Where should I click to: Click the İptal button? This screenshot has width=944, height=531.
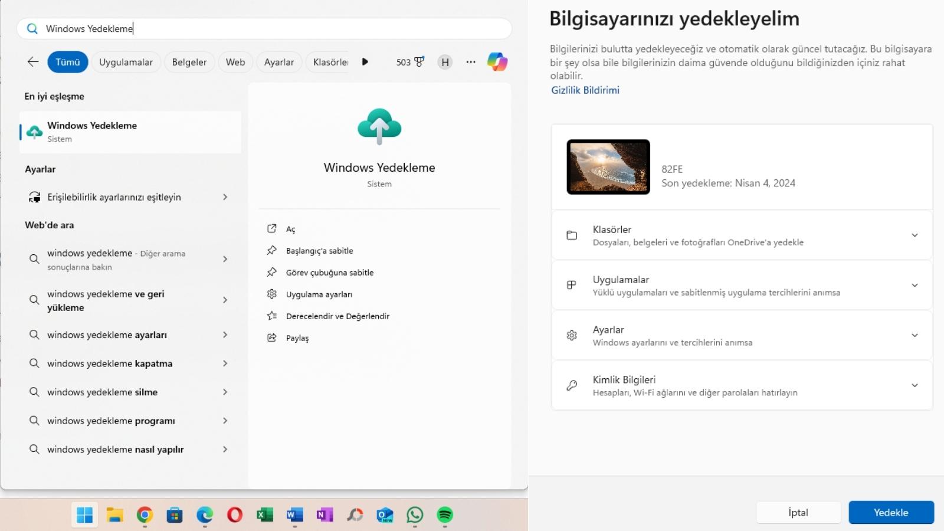pos(798,512)
